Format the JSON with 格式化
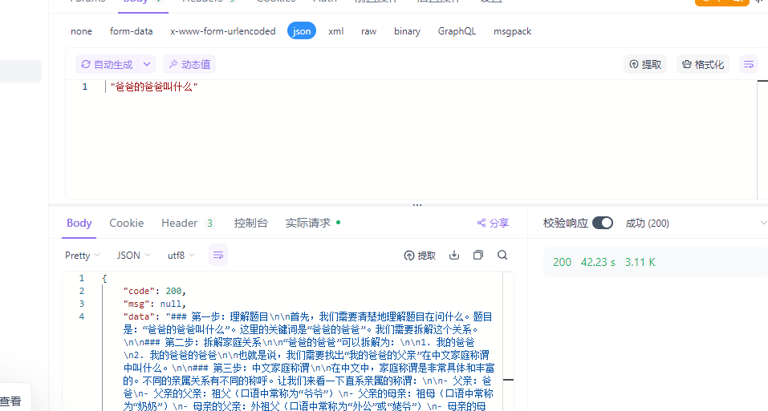 703,65
